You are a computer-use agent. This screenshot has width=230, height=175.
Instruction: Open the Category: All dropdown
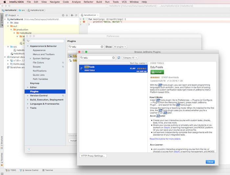point(130,58)
